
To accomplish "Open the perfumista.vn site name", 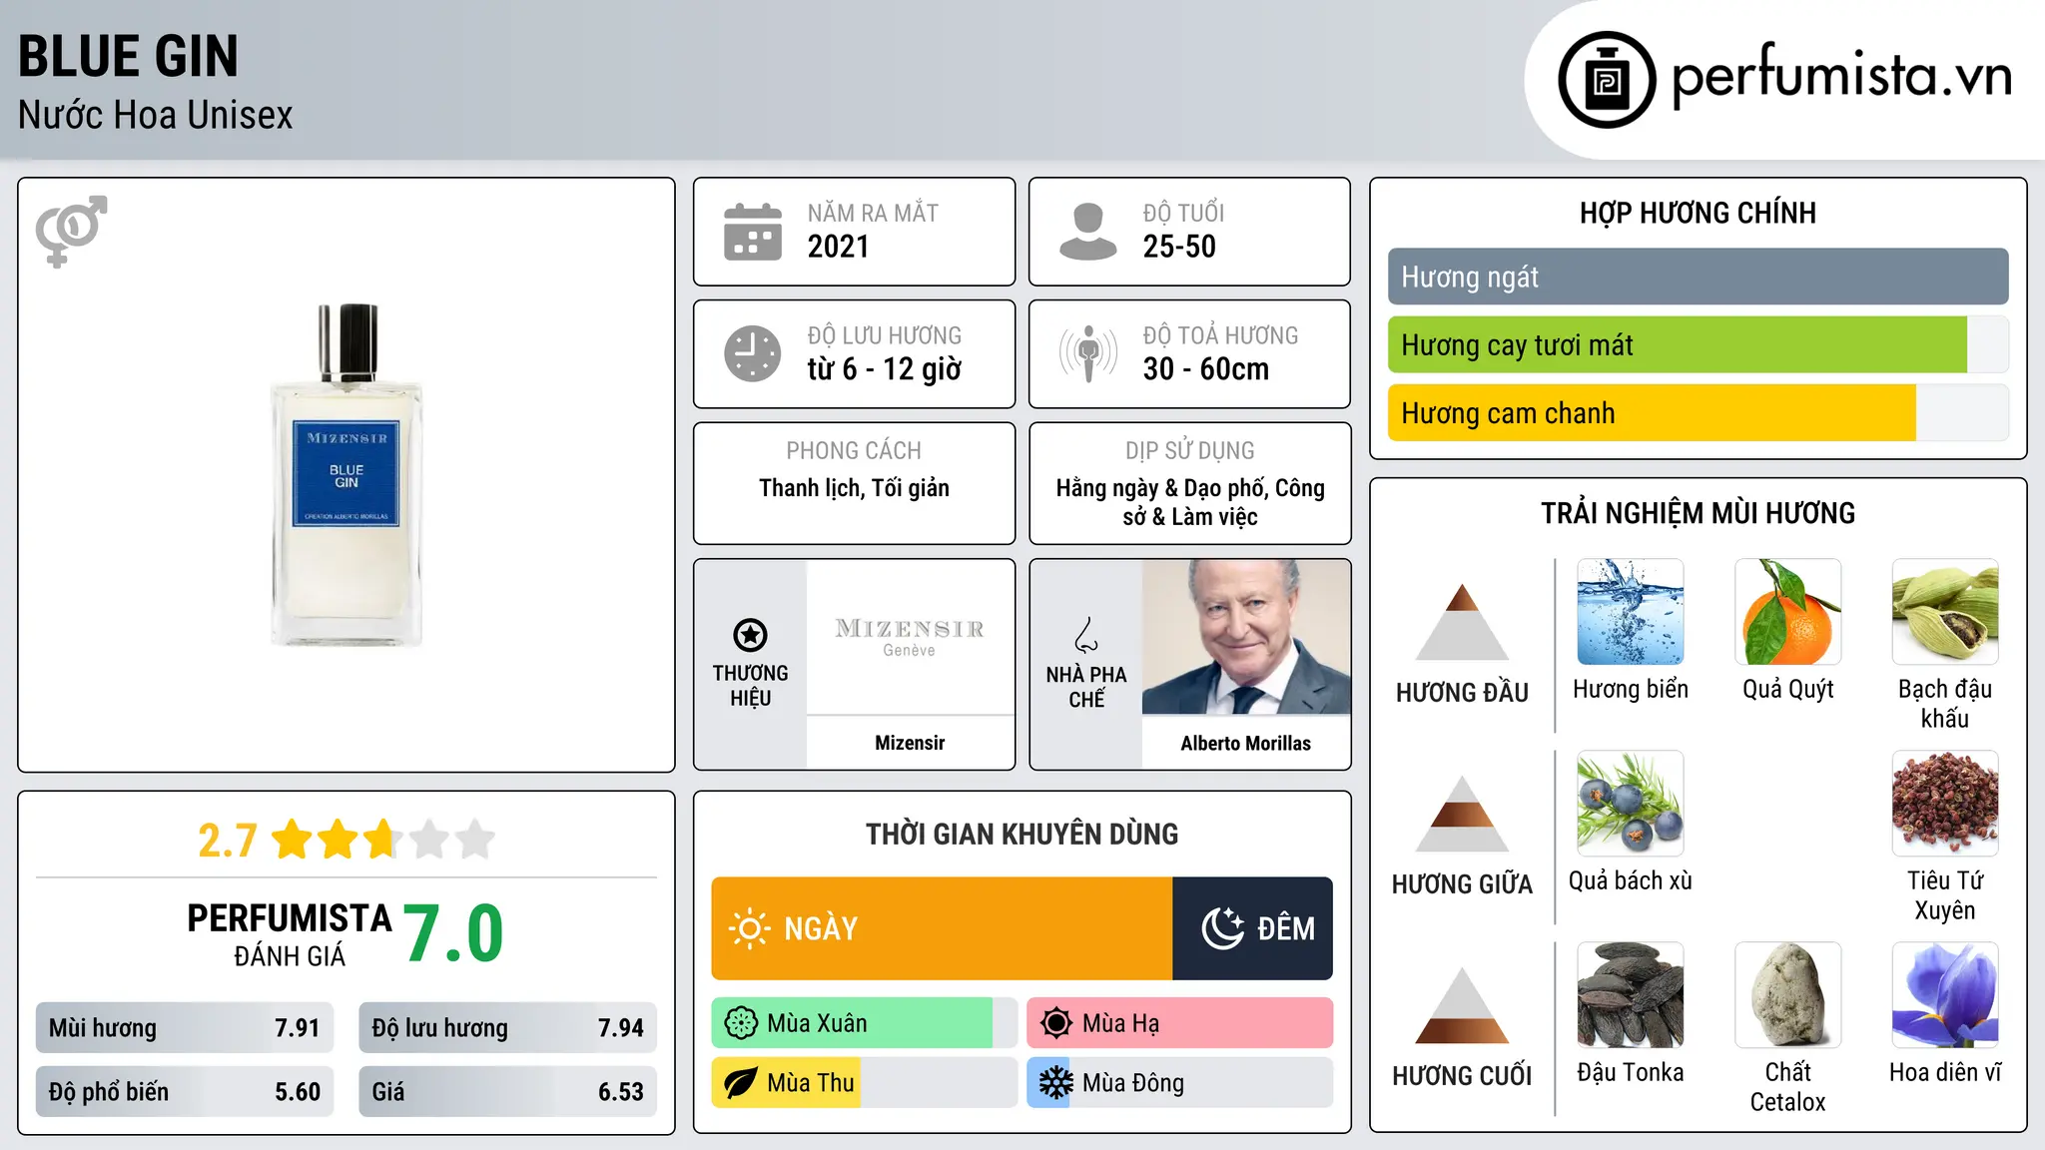I will click(1841, 78).
